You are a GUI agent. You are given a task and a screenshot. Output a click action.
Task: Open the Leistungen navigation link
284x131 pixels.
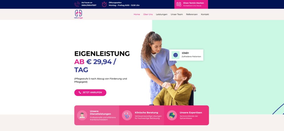[x=162, y=14]
